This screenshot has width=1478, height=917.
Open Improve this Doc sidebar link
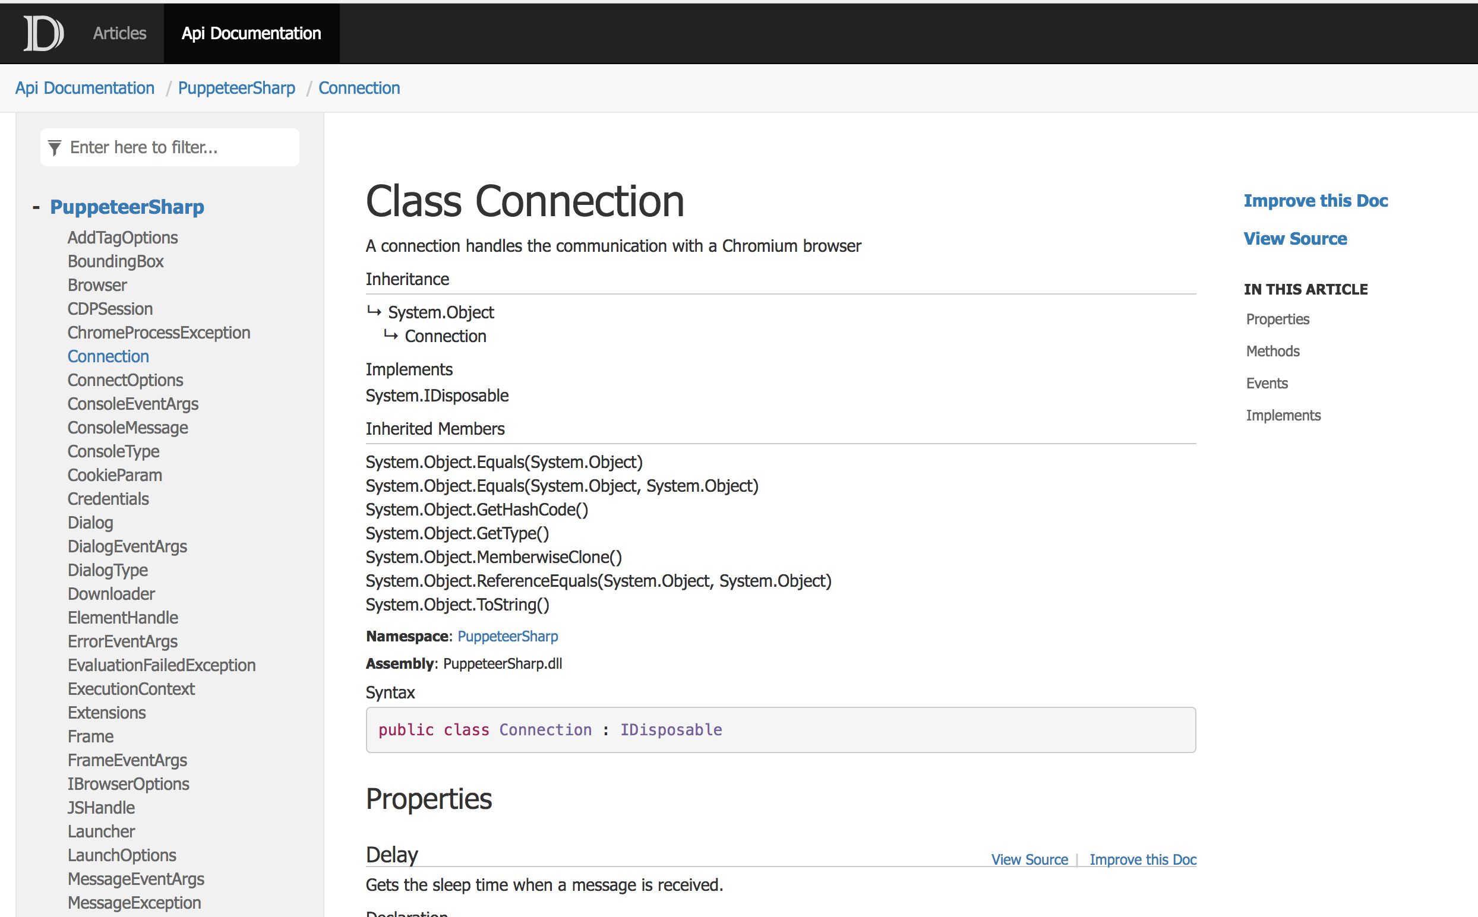(x=1315, y=201)
